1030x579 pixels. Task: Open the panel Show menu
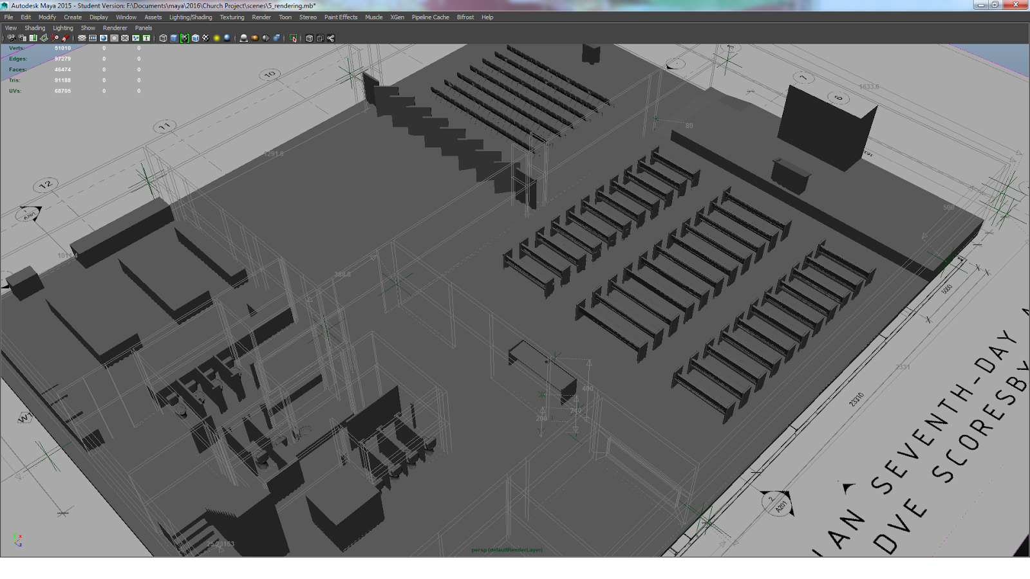click(x=88, y=28)
